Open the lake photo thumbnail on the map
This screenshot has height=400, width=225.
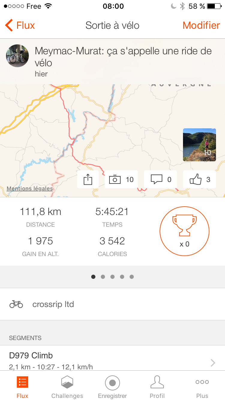[x=199, y=145]
